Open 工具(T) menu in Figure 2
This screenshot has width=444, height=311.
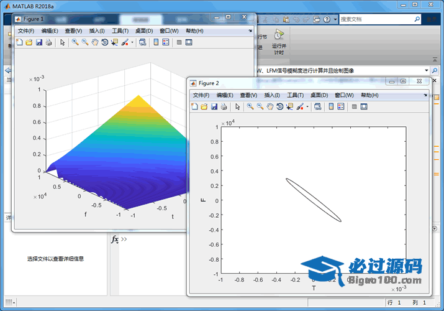click(x=296, y=95)
